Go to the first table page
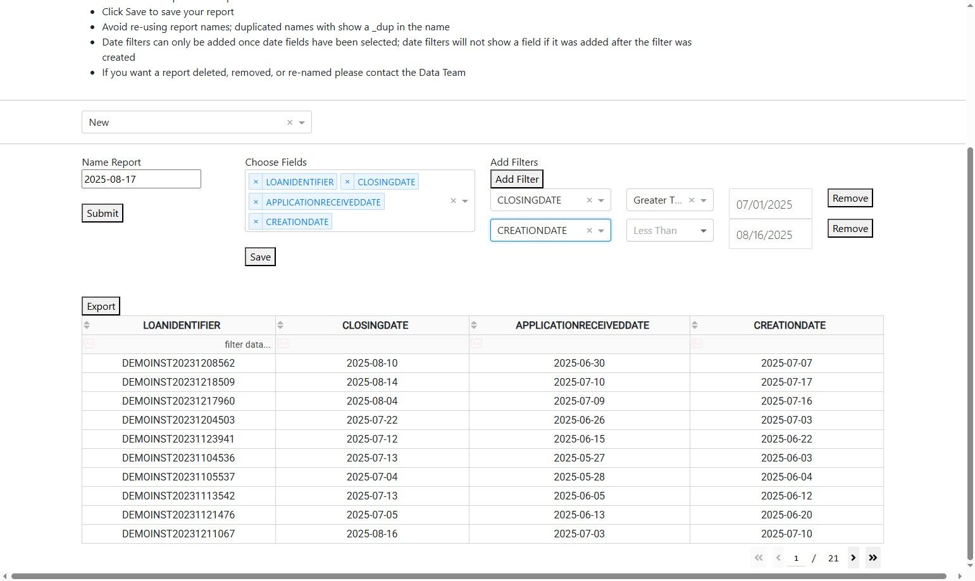This screenshot has height=581, width=975. click(x=759, y=558)
